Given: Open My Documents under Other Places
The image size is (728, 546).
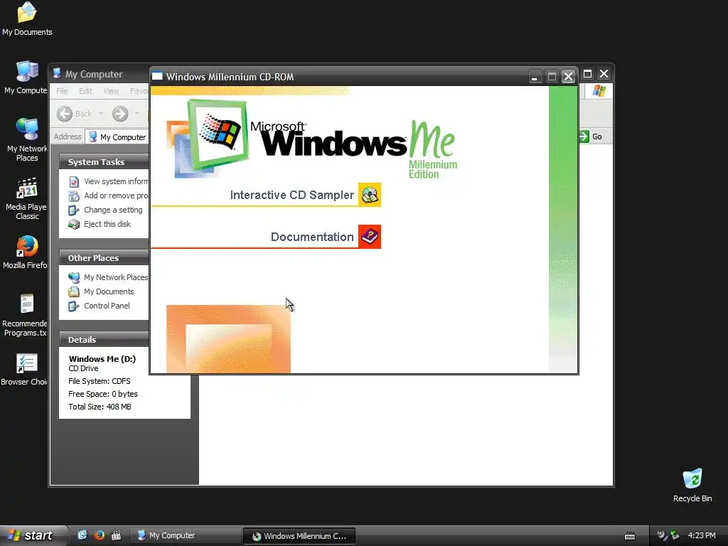Looking at the screenshot, I should [109, 291].
